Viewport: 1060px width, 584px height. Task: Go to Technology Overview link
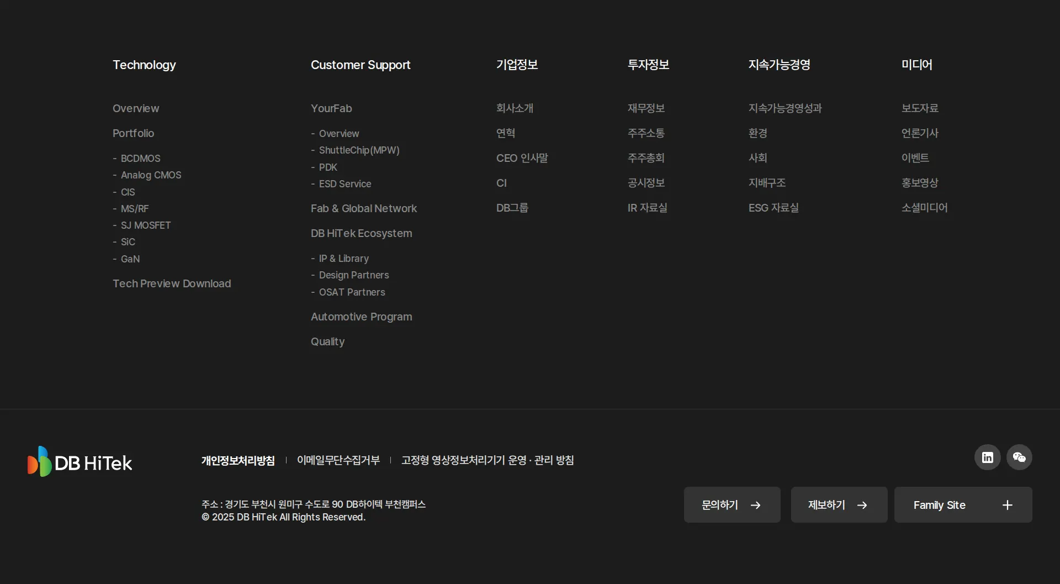pyautogui.click(x=136, y=108)
